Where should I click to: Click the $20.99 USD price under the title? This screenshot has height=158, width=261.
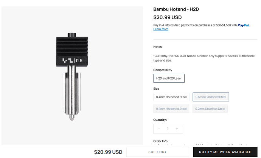click(168, 17)
